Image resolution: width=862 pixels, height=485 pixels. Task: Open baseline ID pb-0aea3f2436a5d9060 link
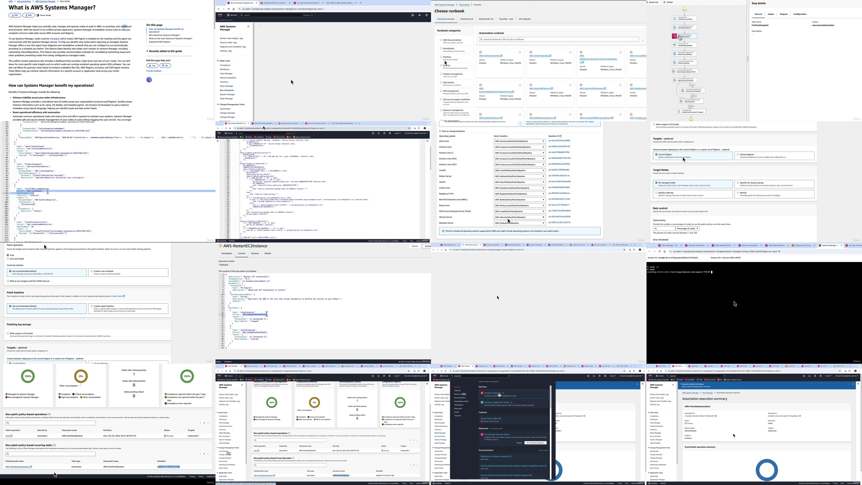pos(559,141)
